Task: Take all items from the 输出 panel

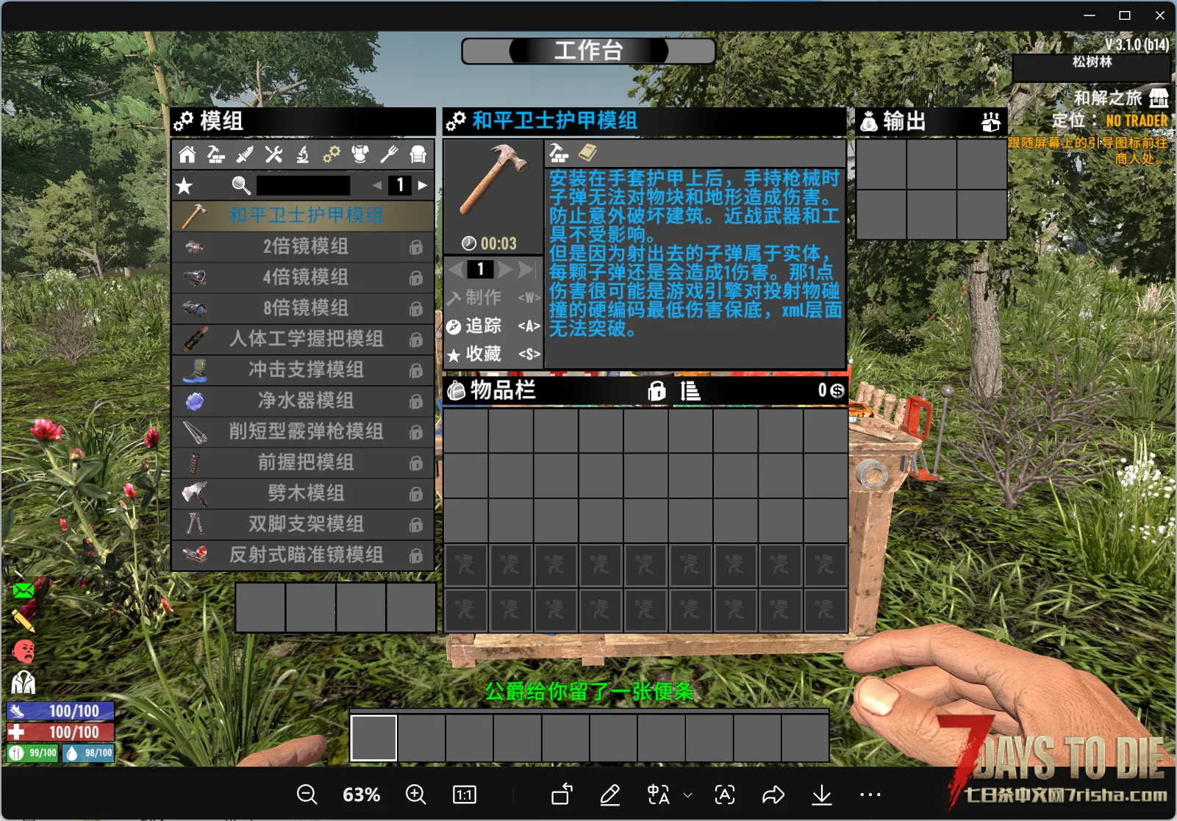Action: [991, 121]
